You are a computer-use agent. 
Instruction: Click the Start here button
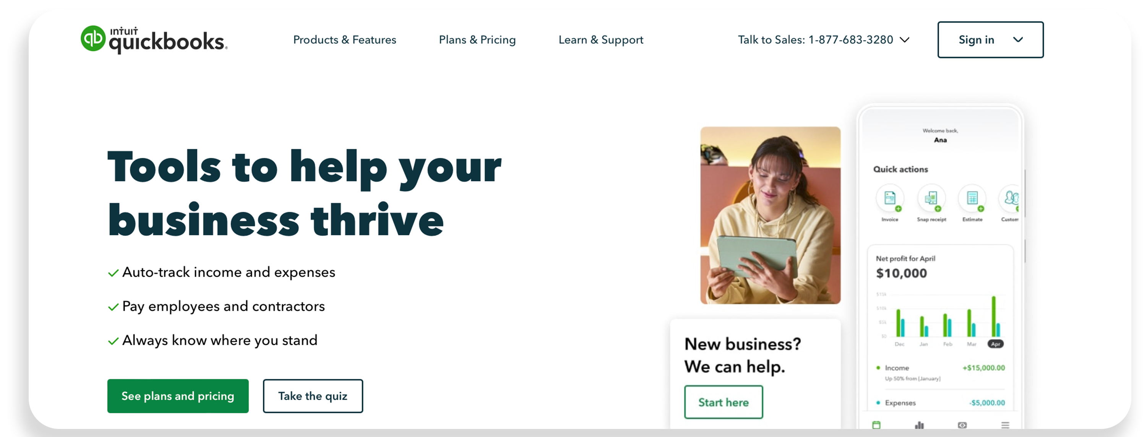[x=723, y=402]
